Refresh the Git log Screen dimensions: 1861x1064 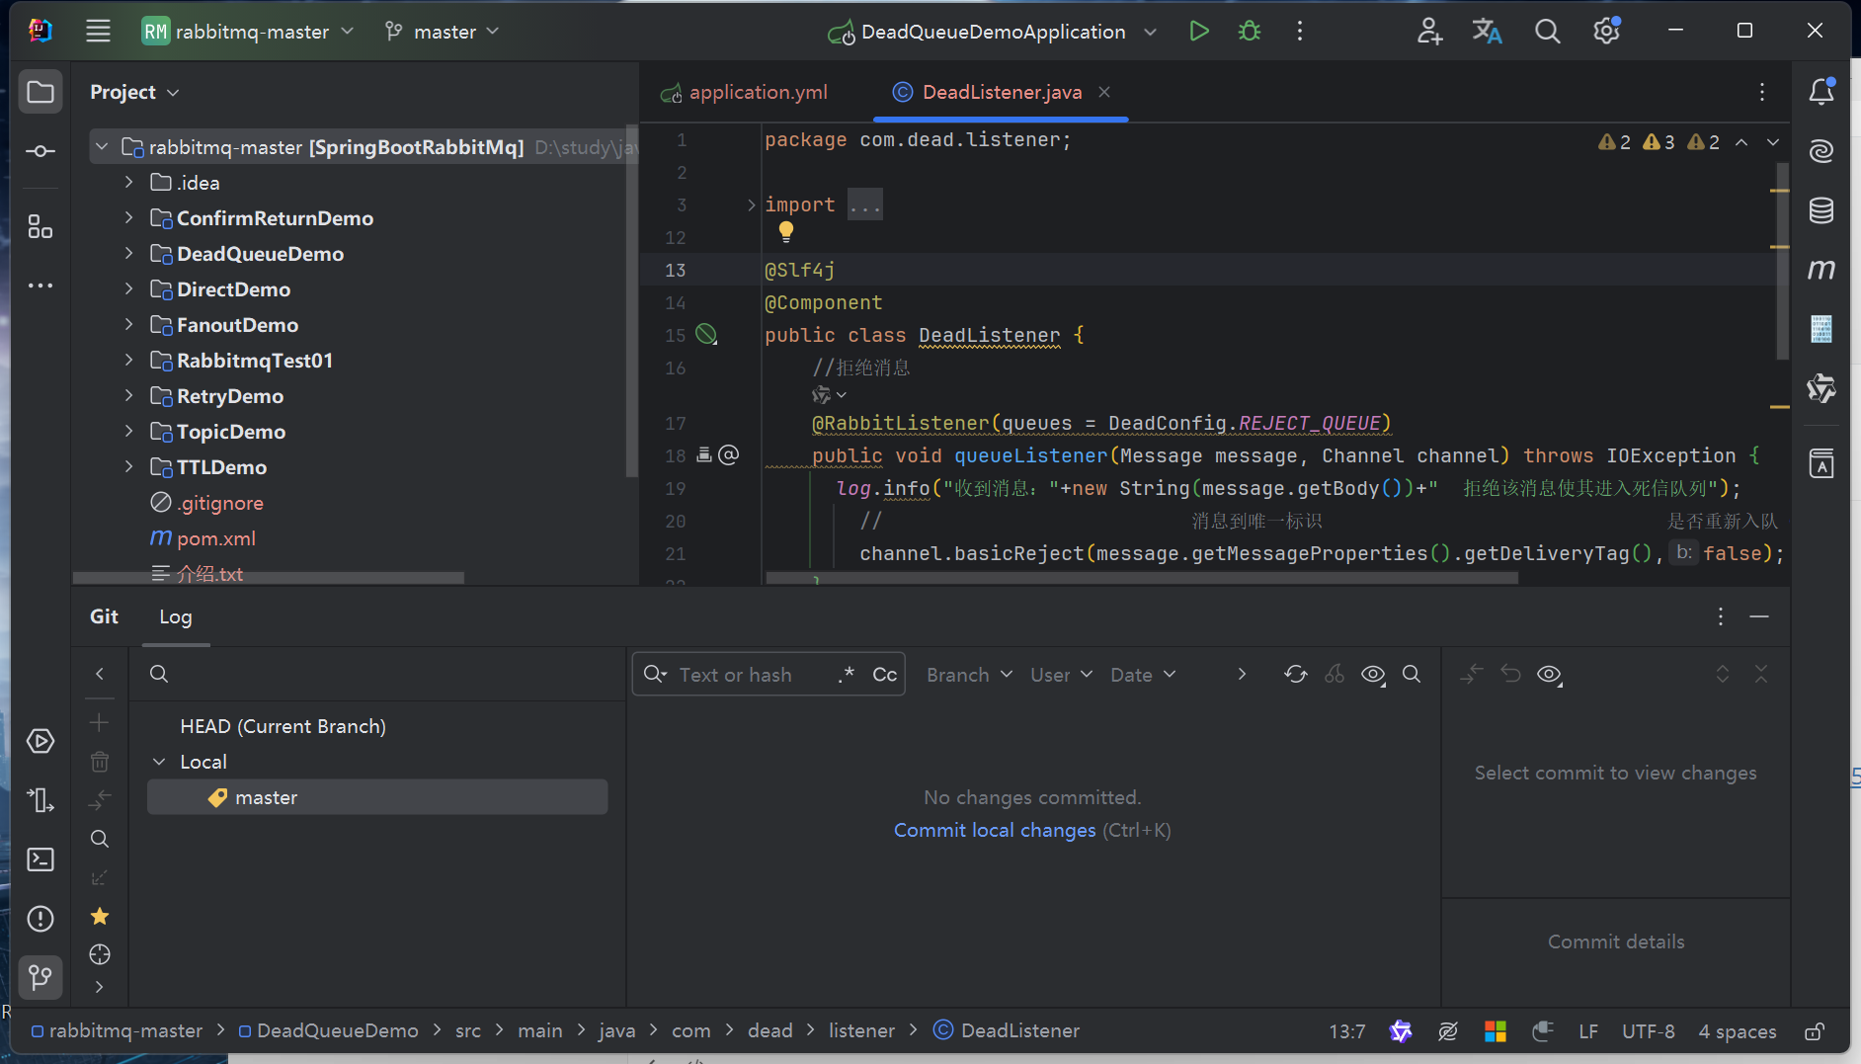coord(1295,675)
